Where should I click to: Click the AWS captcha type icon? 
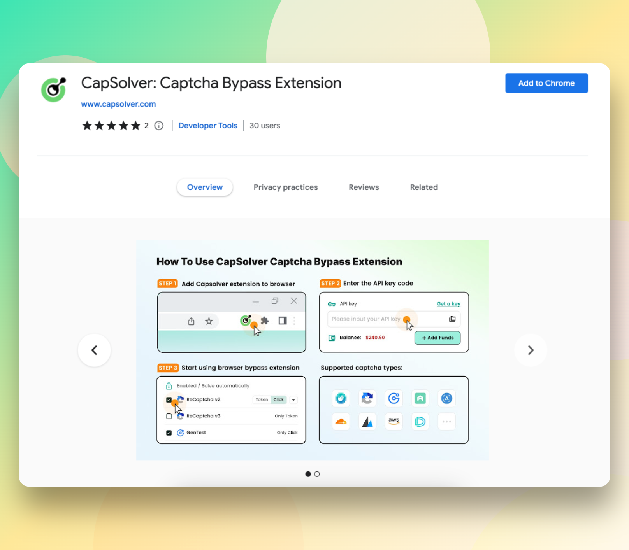click(x=394, y=421)
